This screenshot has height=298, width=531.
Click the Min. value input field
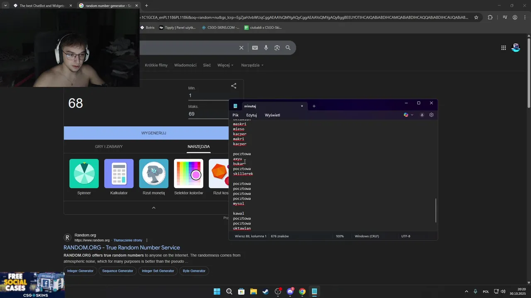pyautogui.click(x=208, y=96)
